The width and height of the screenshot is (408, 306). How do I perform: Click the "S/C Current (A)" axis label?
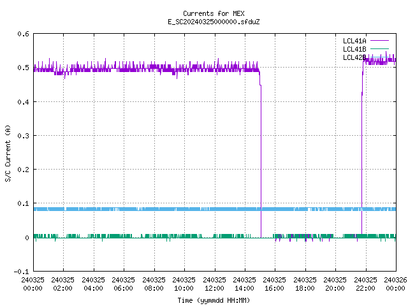[8, 153]
